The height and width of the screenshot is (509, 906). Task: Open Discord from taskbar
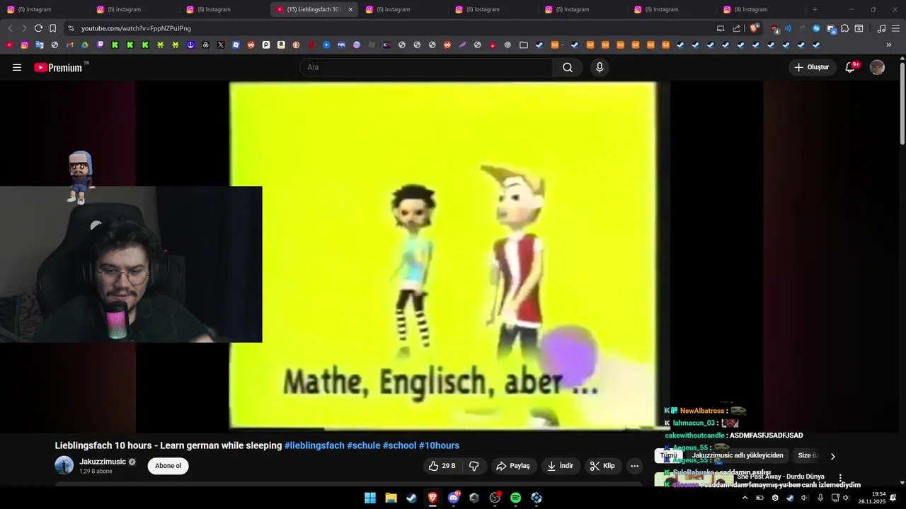point(453,498)
